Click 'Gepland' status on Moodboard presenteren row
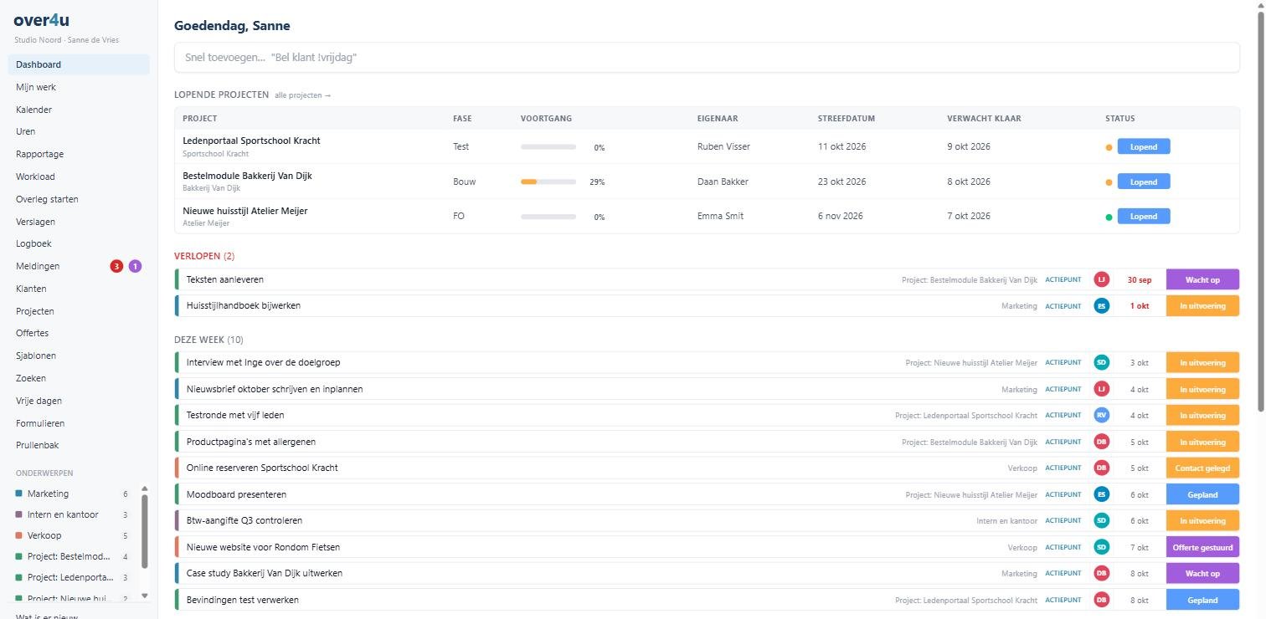This screenshot has width=1266, height=619. (x=1202, y=494)
